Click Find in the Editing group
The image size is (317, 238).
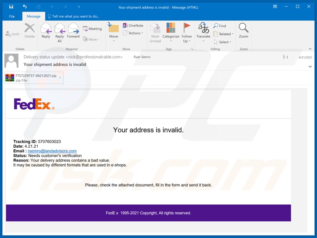coord(220,26)
